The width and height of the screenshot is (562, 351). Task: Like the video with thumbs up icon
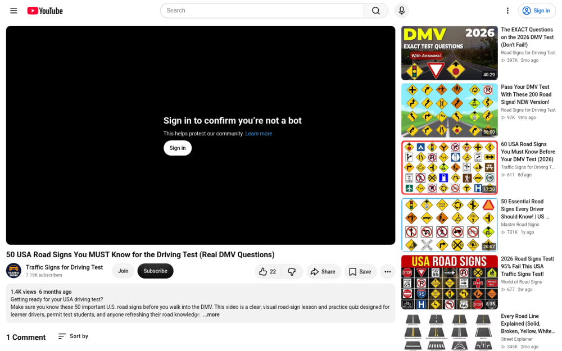pos(268,271)
